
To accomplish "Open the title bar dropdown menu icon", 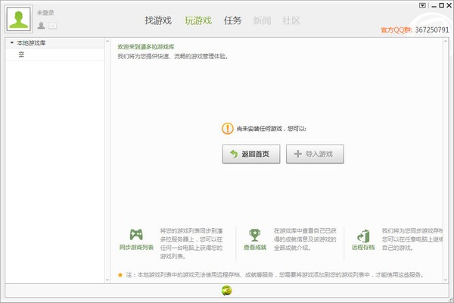I will click(422, 5).
